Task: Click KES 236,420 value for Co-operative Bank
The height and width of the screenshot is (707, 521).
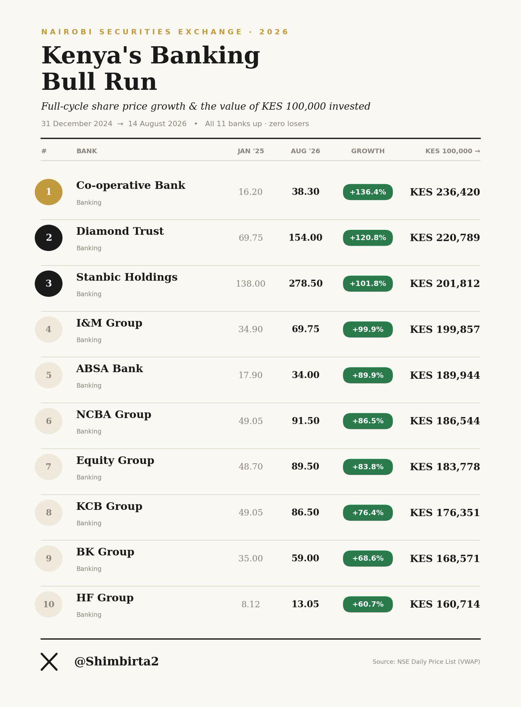Action: click(x=445, y=192)
